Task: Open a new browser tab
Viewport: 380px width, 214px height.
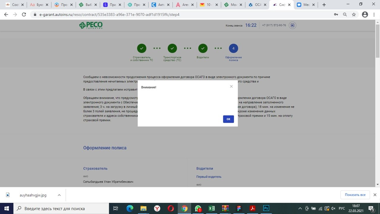Action: click(x=324, y=5)
